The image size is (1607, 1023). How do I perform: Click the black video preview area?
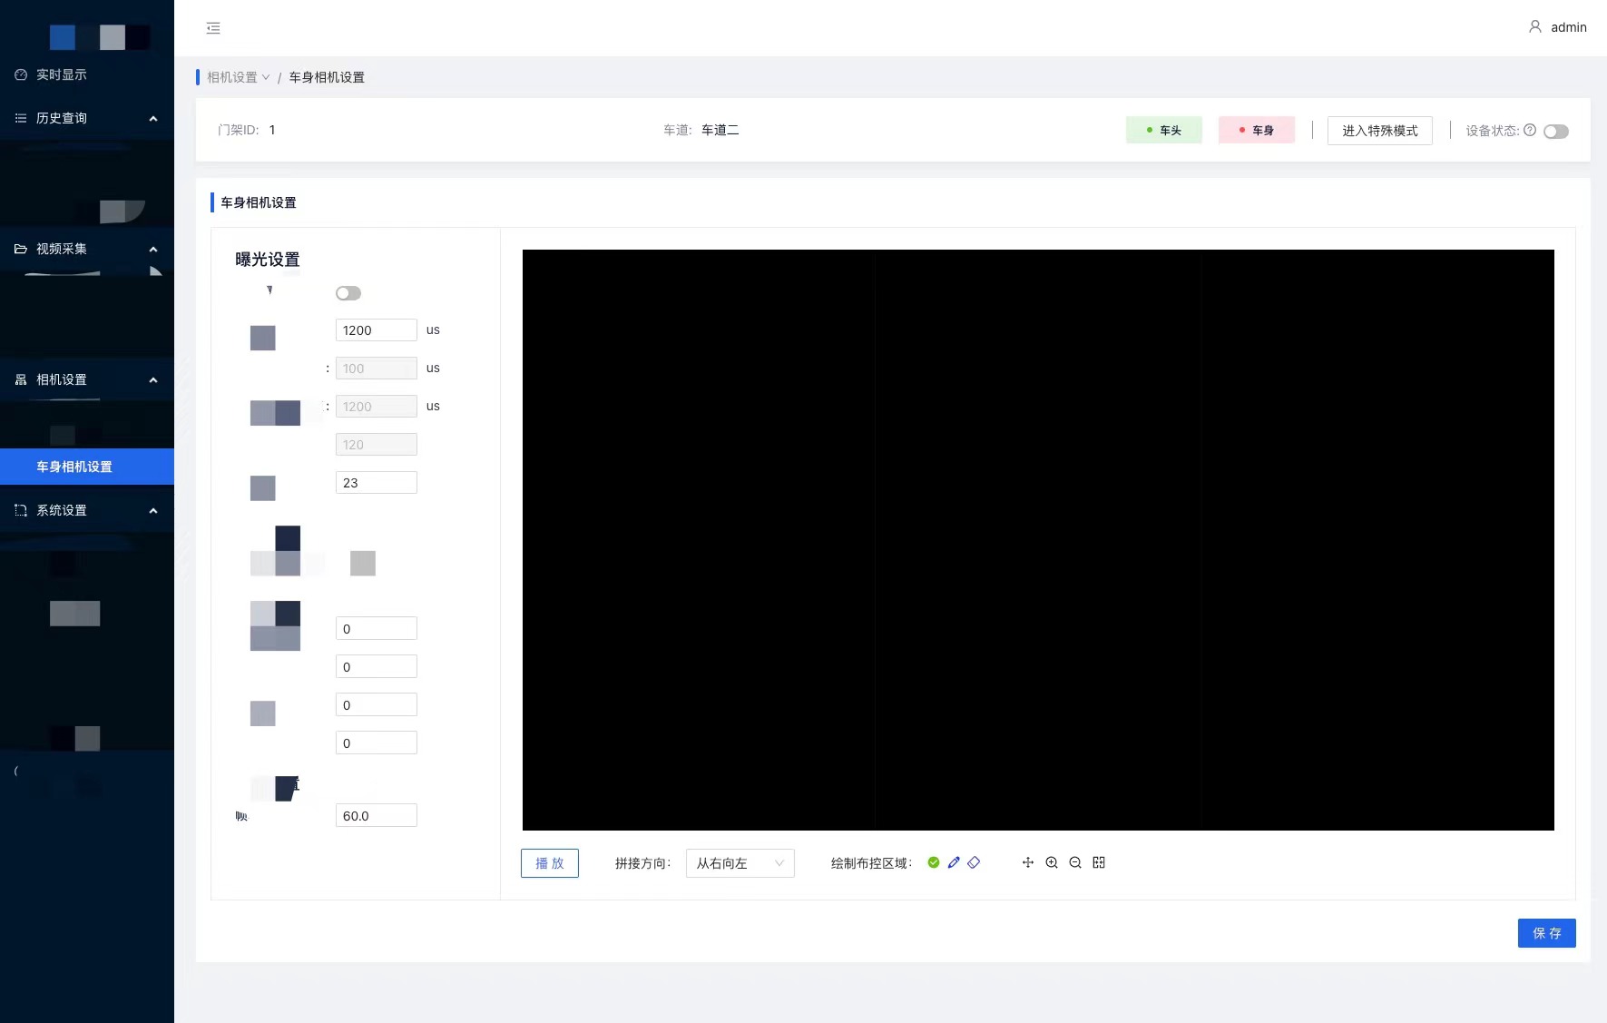[x=1038, y=540]
